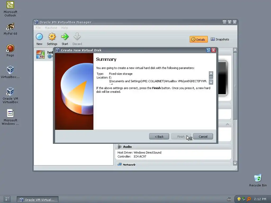Click the Host Driver: Windows DirectSound text
Viewport: 271px width, 203px height.
click(139, 153)
